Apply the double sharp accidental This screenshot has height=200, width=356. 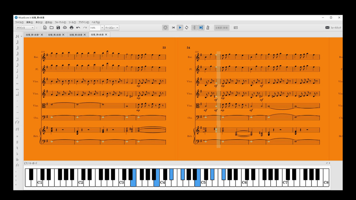tap(17, 137)
